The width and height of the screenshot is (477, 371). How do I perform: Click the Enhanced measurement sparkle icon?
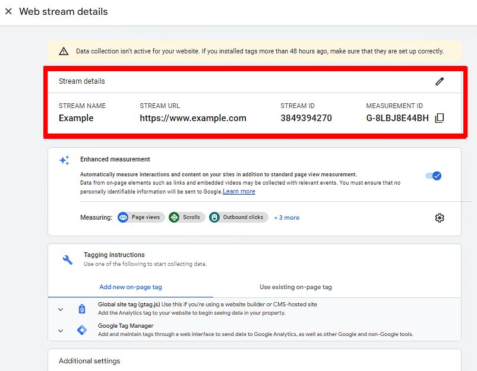pyautogui.click(x=65, y=160)
